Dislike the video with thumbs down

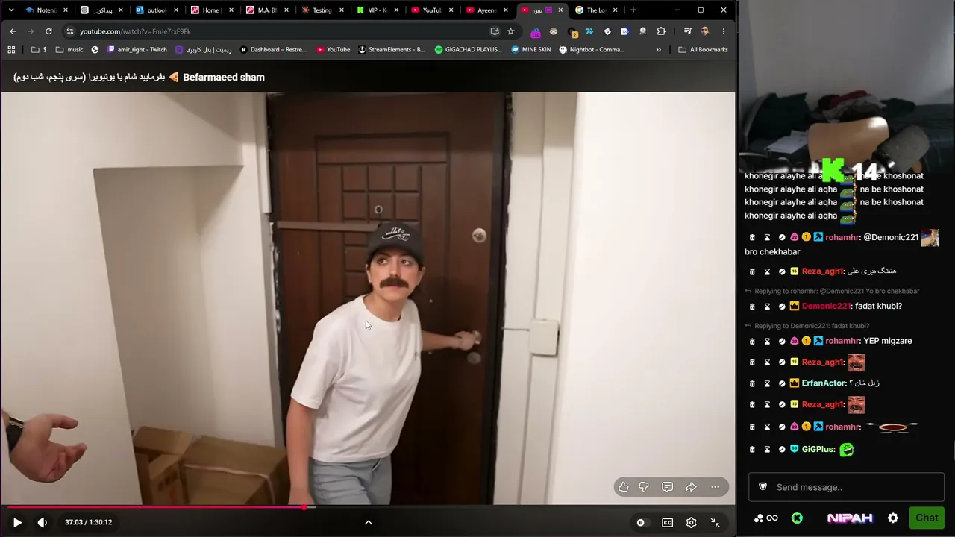pos(644,487)
